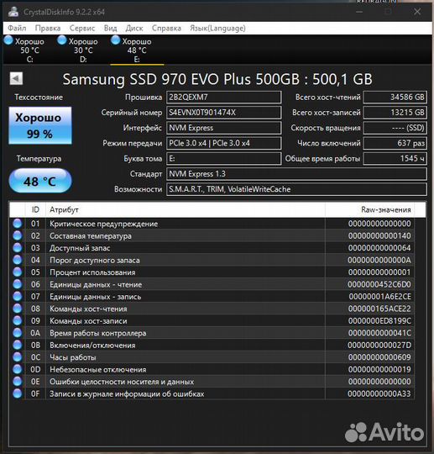
Task: Select row Порог доступного запаса
Action: 212,260
